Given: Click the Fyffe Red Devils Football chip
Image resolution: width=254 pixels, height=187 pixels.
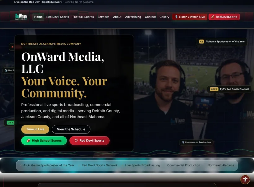Looking at the screenshot, I should click(229, 89).
